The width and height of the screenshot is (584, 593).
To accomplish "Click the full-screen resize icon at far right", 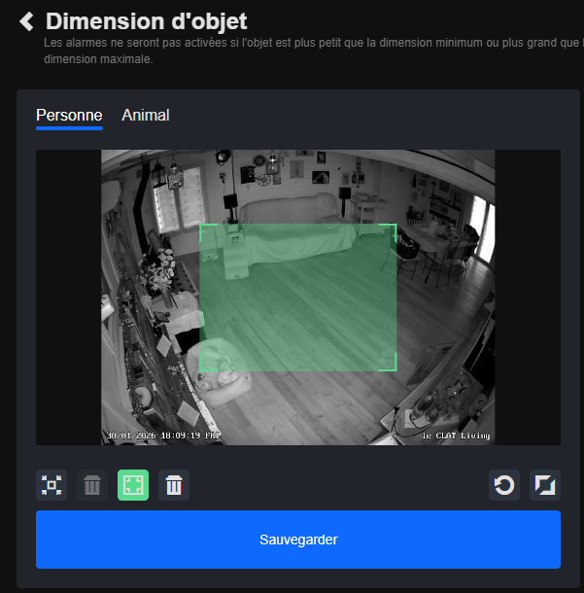I will pyautogui.click(x=545, y=485).
